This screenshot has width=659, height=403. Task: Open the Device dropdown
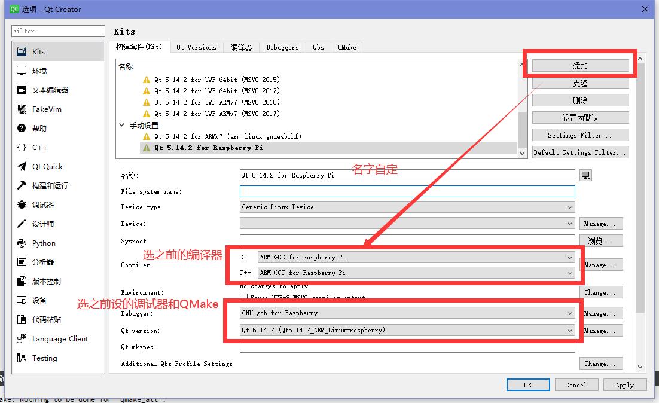[407, 224]
